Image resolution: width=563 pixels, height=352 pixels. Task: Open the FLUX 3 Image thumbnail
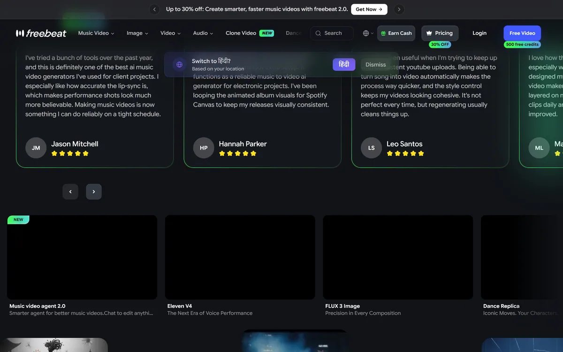coord(398,257)
